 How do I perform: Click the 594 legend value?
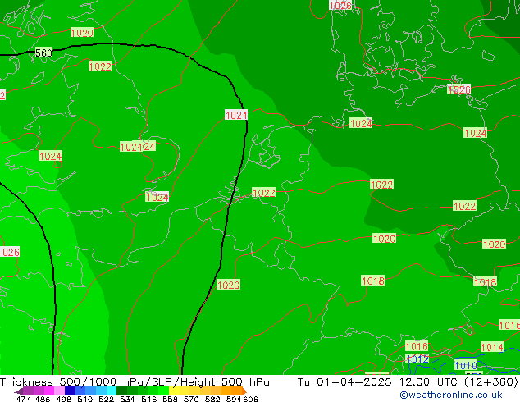pyautogui.click(x=234, y=399)
